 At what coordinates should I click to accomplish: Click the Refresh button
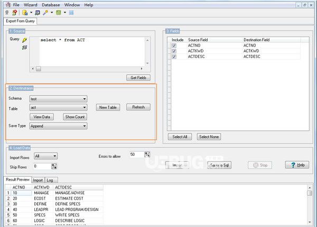point(138,107)
